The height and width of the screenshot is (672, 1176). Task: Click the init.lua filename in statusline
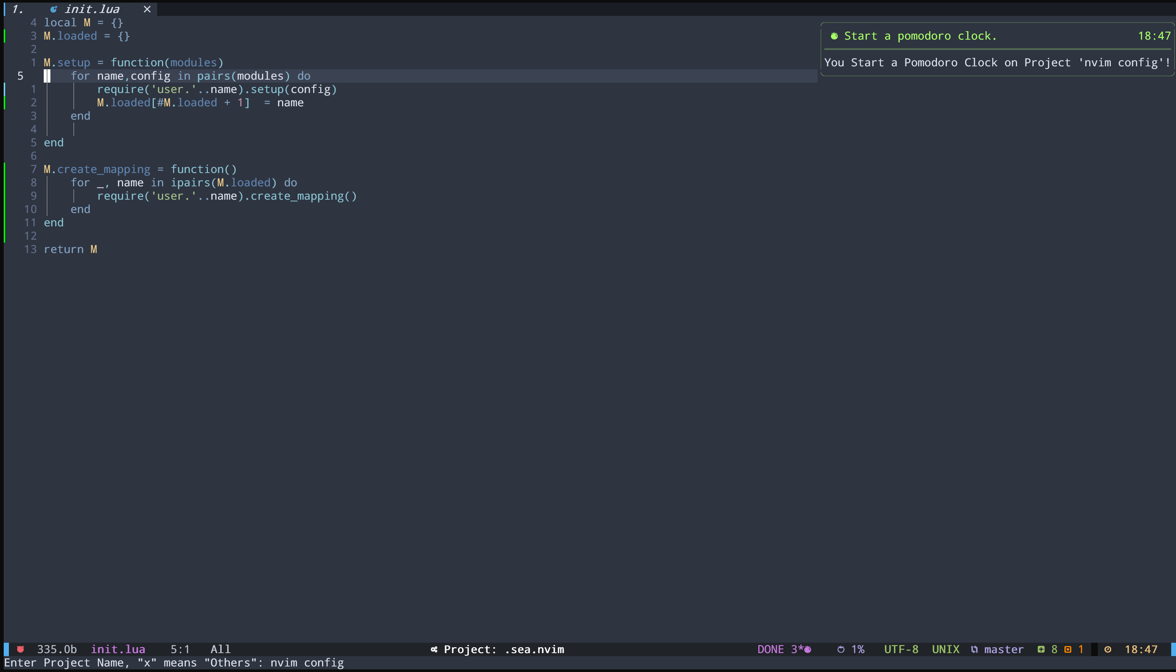click(118, 649)
